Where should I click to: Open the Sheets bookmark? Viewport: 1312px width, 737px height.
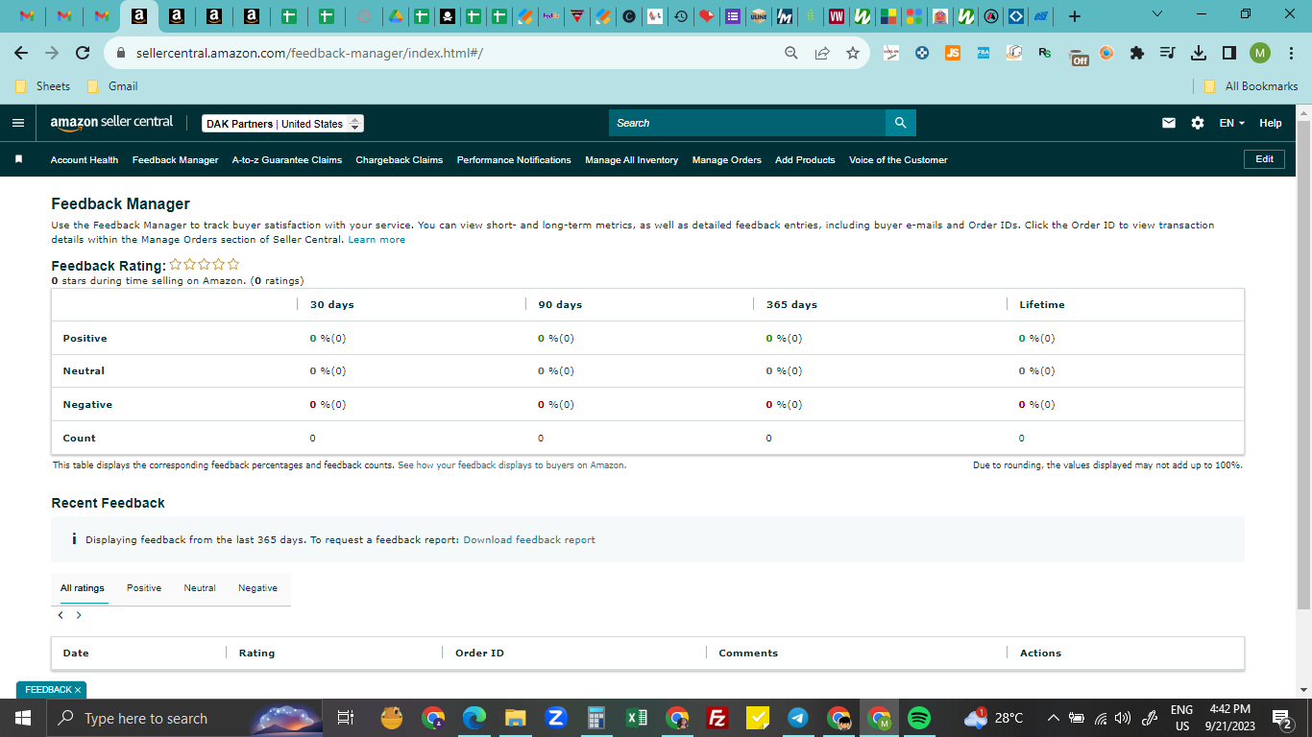click(43, 86)
